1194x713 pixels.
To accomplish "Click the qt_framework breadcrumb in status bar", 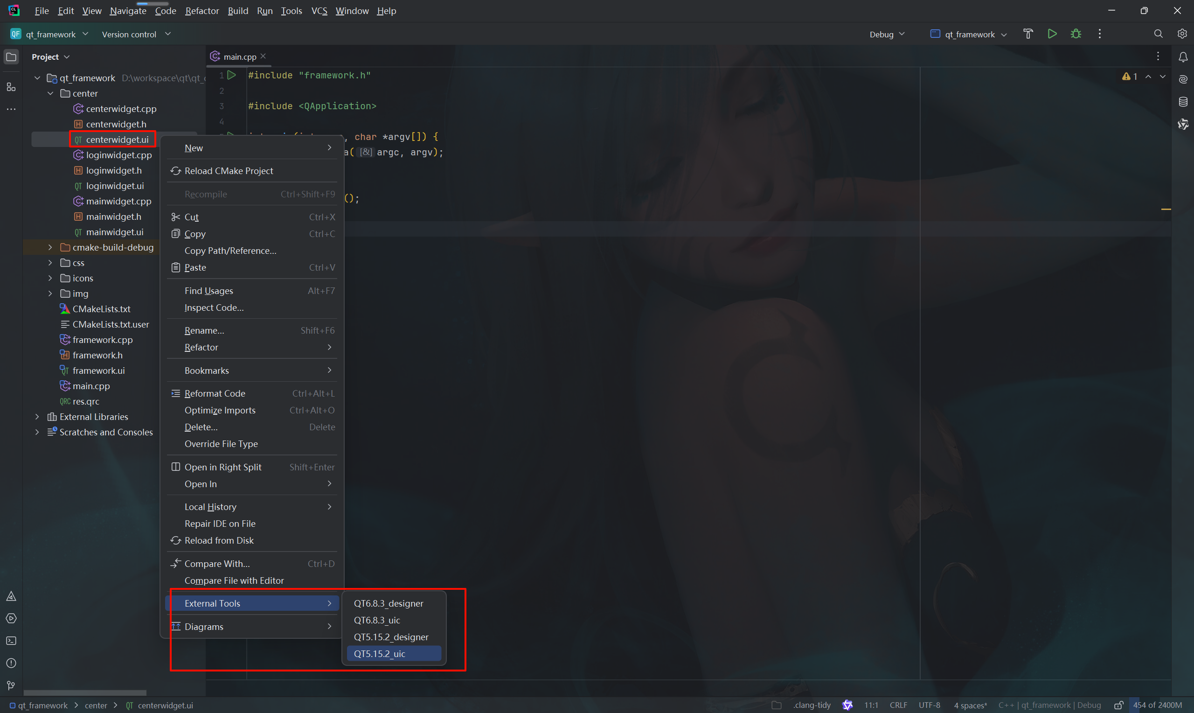I will pyautogui.click(x=42, y=705).
